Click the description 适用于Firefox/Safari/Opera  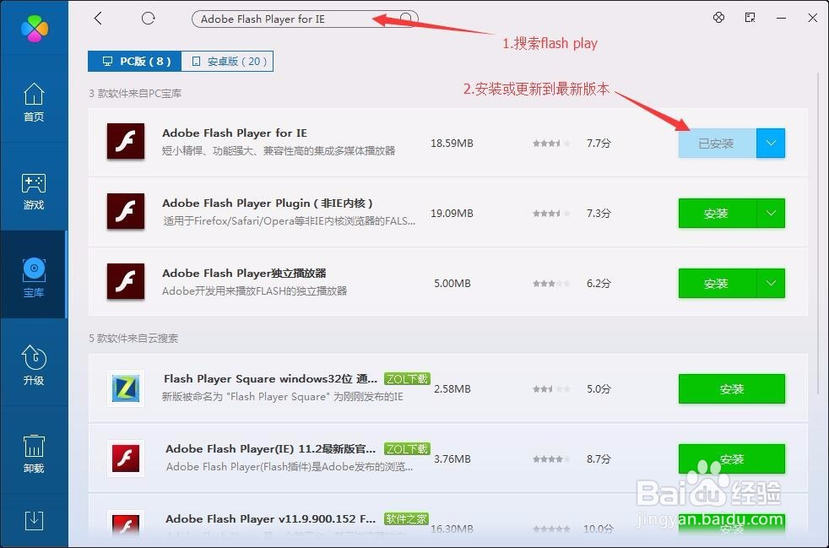coord(290,220)
